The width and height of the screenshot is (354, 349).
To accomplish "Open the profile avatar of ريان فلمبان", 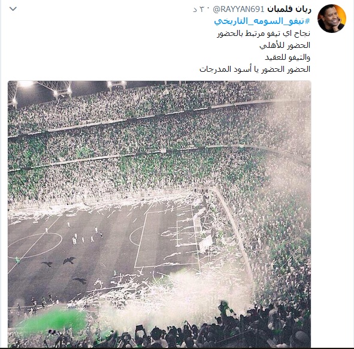I will click(332, 19).
